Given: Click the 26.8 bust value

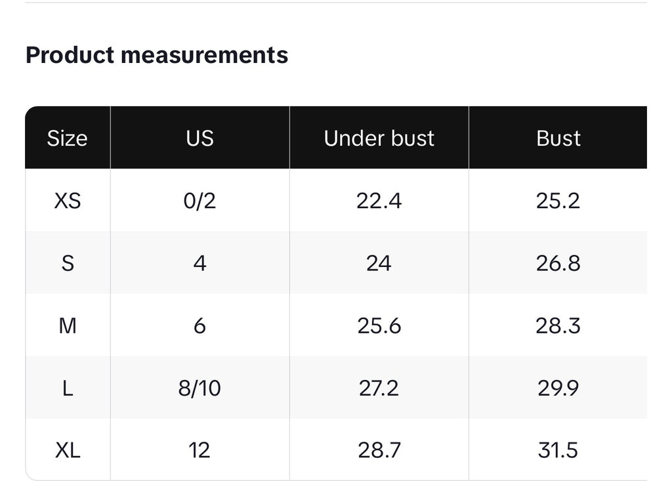Looking at the screenshot, I should coord(558,263).
